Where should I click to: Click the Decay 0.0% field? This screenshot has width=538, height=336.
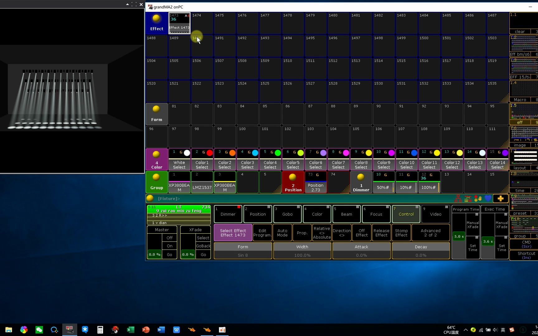coord(421,251)
